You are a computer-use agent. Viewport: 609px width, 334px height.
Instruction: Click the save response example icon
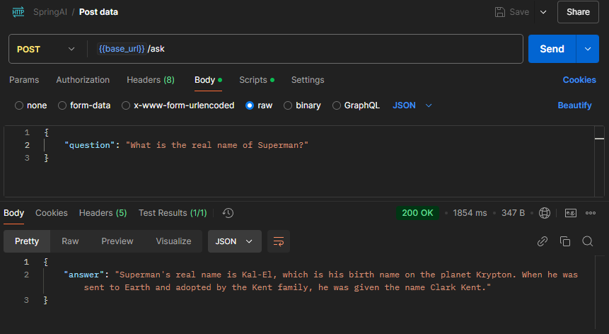pyautogui.click(x=570, y=213)
